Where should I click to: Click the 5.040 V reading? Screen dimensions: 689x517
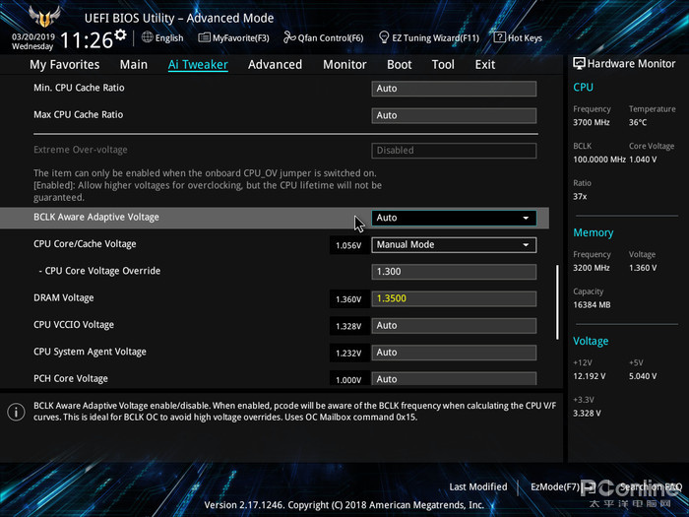[643, 376]
